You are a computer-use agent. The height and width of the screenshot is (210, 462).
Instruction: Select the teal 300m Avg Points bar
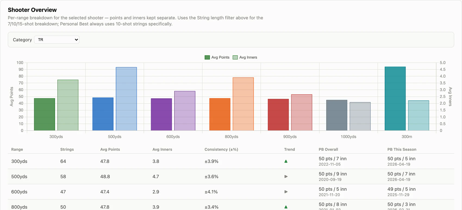click(x=395, y=99)
